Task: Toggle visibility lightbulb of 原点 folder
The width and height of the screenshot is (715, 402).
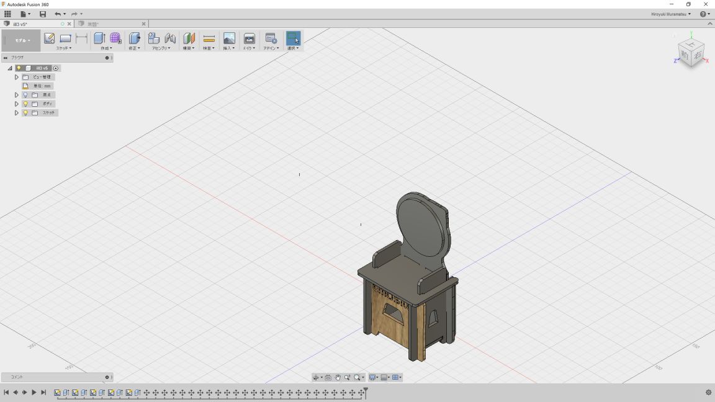Action: [25, 95]
